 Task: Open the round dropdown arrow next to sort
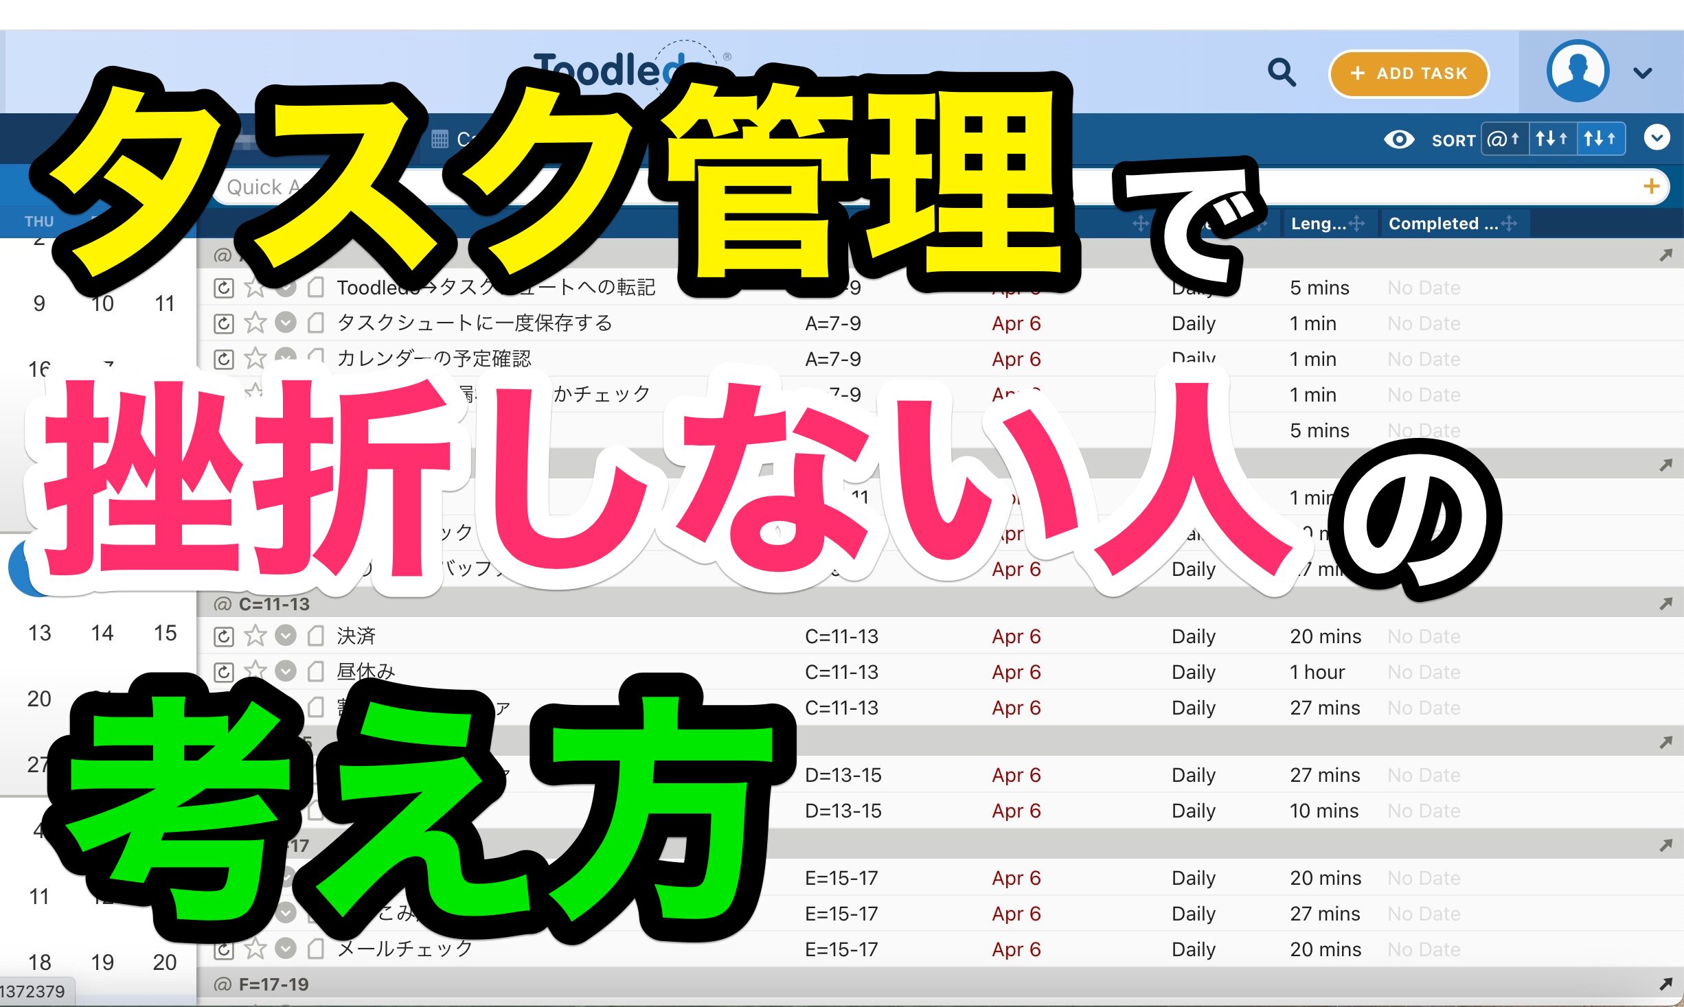1657,138
